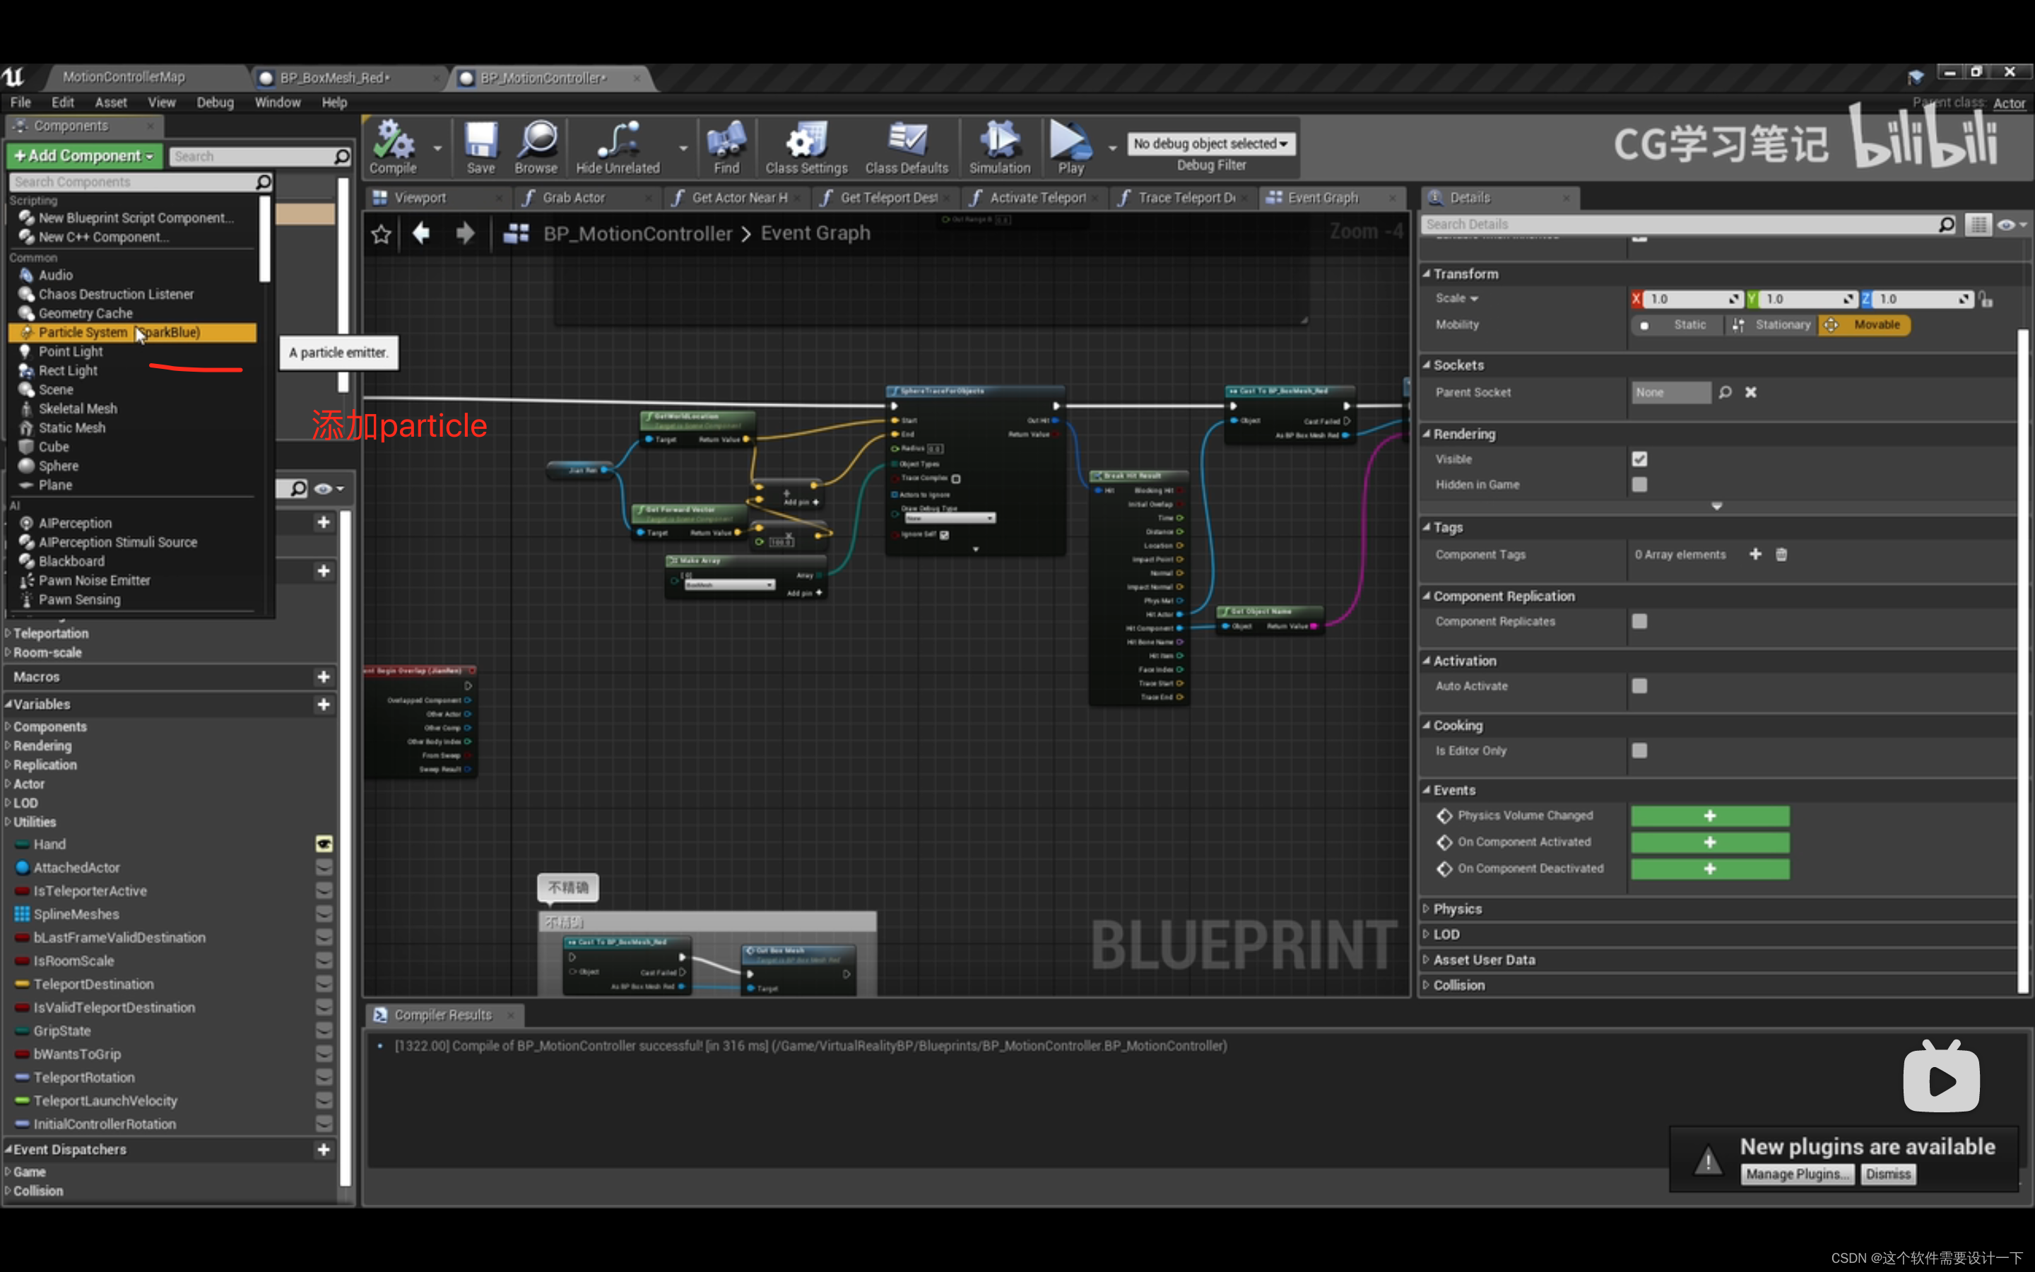The image size is (2035, 1272).
Task: Click the Compile toolbar icon
Action: [393, 146]
